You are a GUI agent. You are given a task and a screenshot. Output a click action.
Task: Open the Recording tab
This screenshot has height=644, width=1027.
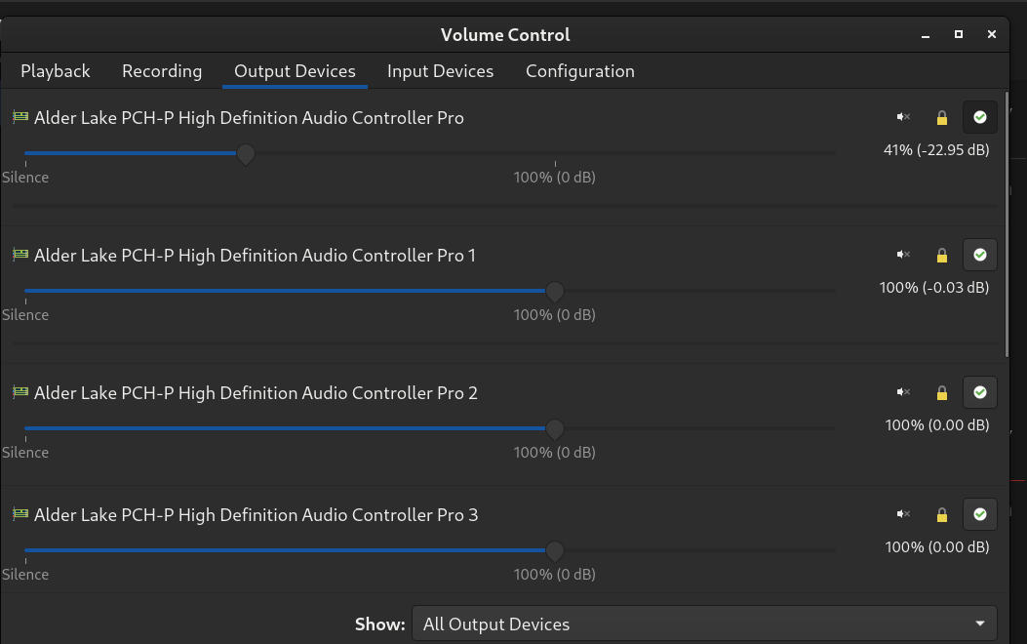(162, 71)
